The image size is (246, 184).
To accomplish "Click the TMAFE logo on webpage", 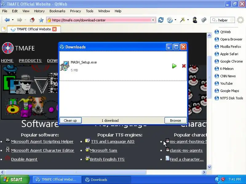I will click(18, 48).
